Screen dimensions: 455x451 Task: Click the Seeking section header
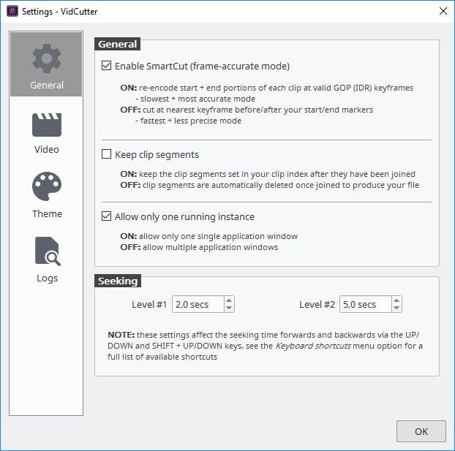click(118, 281)
